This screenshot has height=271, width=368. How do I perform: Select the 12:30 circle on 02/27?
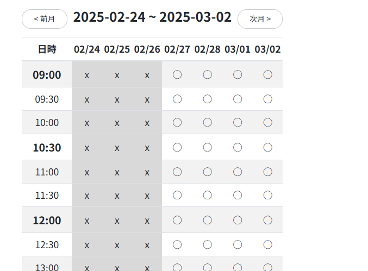click(177, 244)
